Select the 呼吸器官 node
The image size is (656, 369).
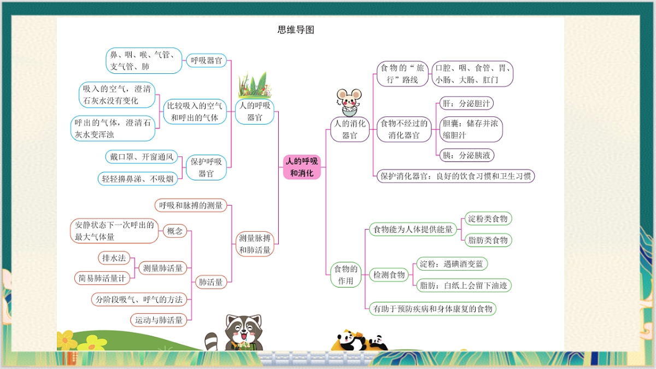[x=207, y=60]
